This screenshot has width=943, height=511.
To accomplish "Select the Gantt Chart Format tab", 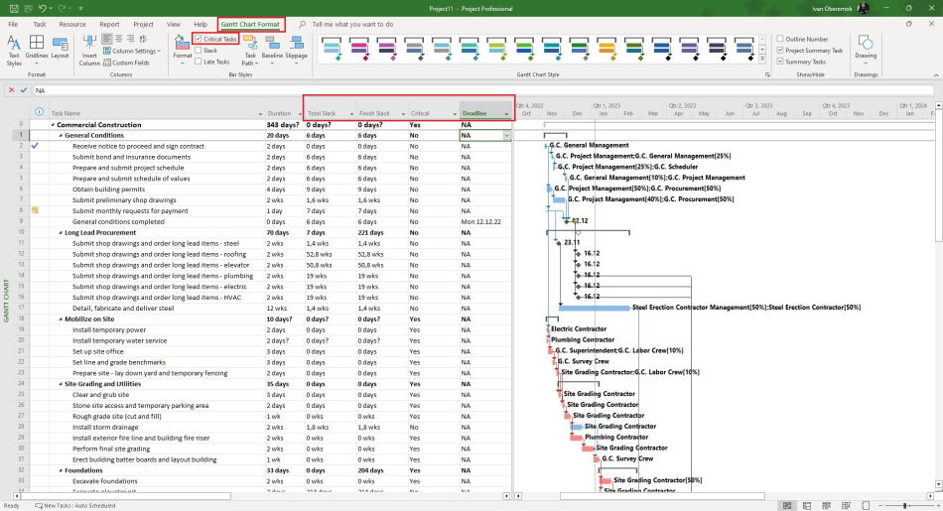I will coord(250,24).
